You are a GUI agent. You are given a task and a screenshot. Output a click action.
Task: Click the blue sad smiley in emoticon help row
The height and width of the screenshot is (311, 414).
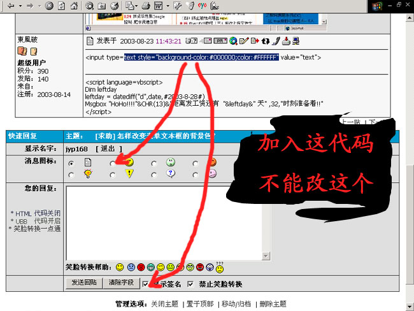[x=130, y=266]
